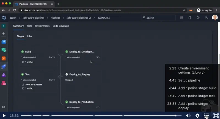Enter fullscreen video mode

[216, 115]
